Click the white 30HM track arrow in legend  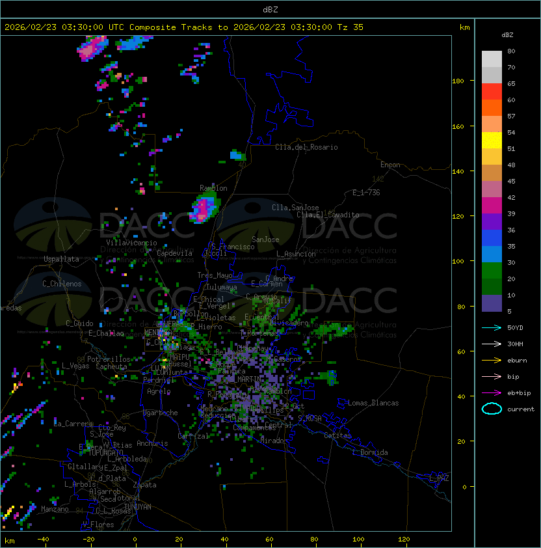point(492,344)
